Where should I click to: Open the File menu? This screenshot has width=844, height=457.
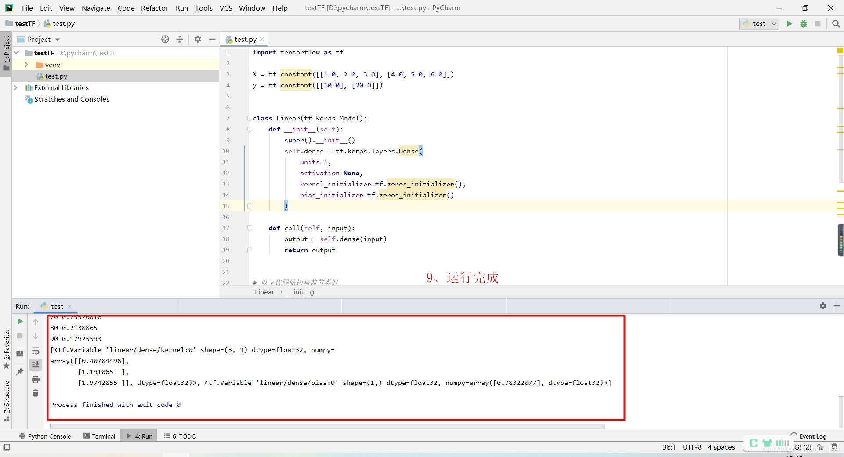[x=27, y=8]
